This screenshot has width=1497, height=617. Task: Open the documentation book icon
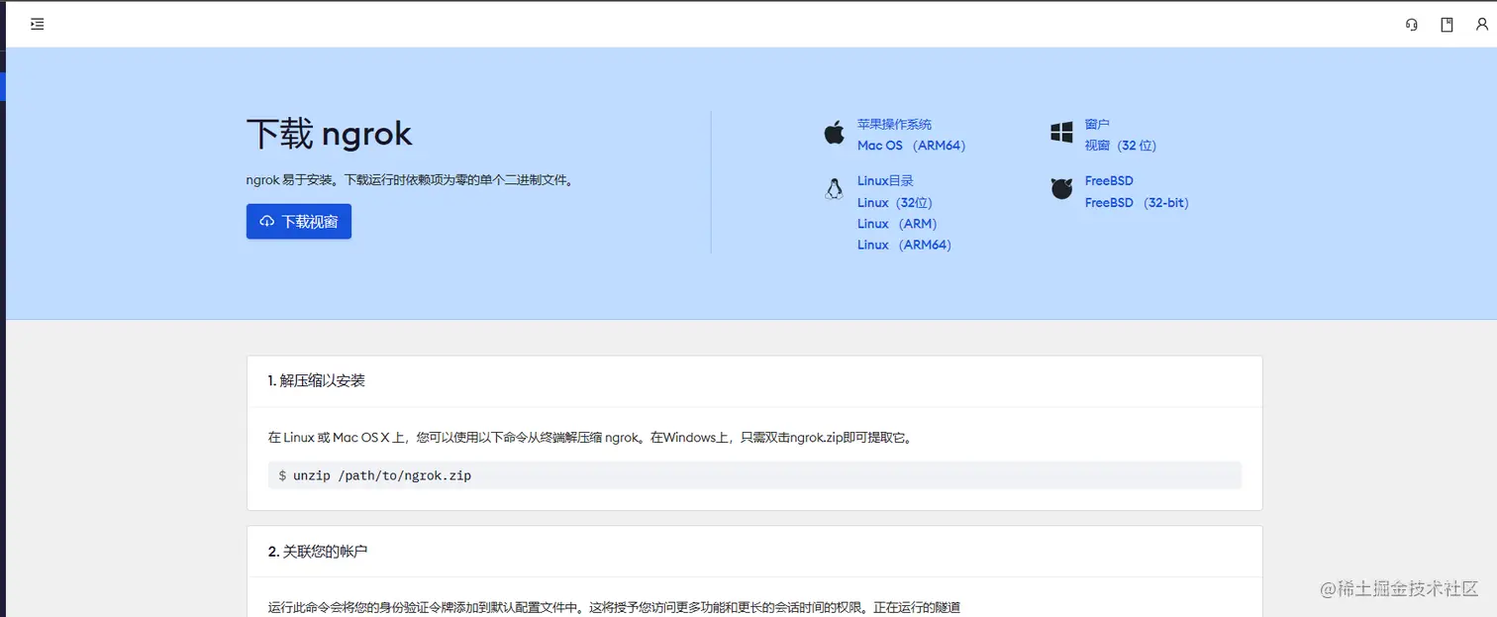coord(1447,25)
